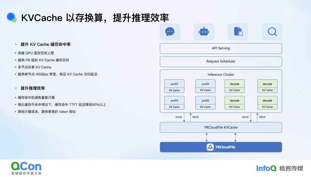The height and width of the screenshot is (177, 311).
Task: Select the API Serving box
Action: pyautogui.click(x=221, y=48)
